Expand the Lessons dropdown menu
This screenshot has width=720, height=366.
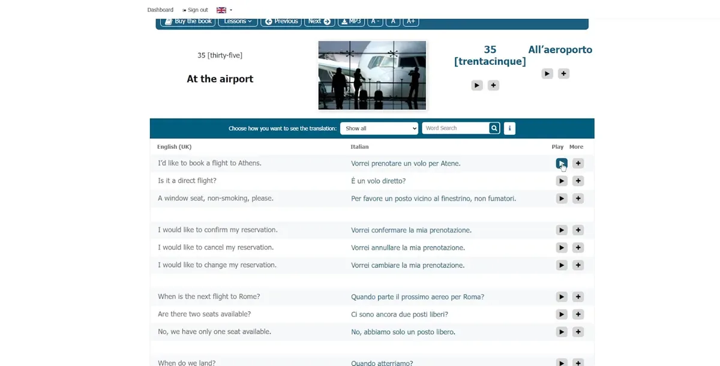coord(238,22)
